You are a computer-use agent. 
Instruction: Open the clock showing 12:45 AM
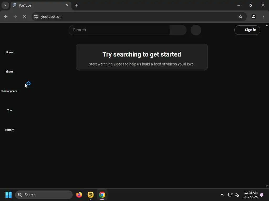click(250, 195)
